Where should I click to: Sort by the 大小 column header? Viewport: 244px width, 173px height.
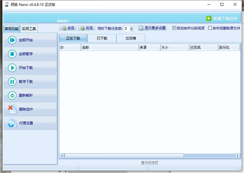pyautogui.click(x=175, y=48)
